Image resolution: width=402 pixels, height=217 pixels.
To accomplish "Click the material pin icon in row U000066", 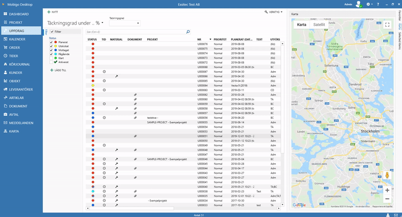I will coord(117,76).
